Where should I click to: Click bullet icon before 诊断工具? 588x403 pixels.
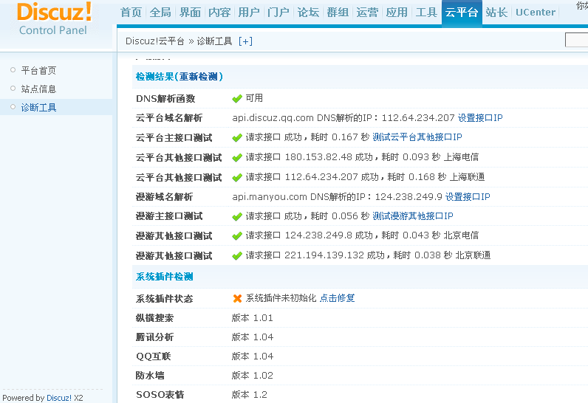click(x=13, y=107)
